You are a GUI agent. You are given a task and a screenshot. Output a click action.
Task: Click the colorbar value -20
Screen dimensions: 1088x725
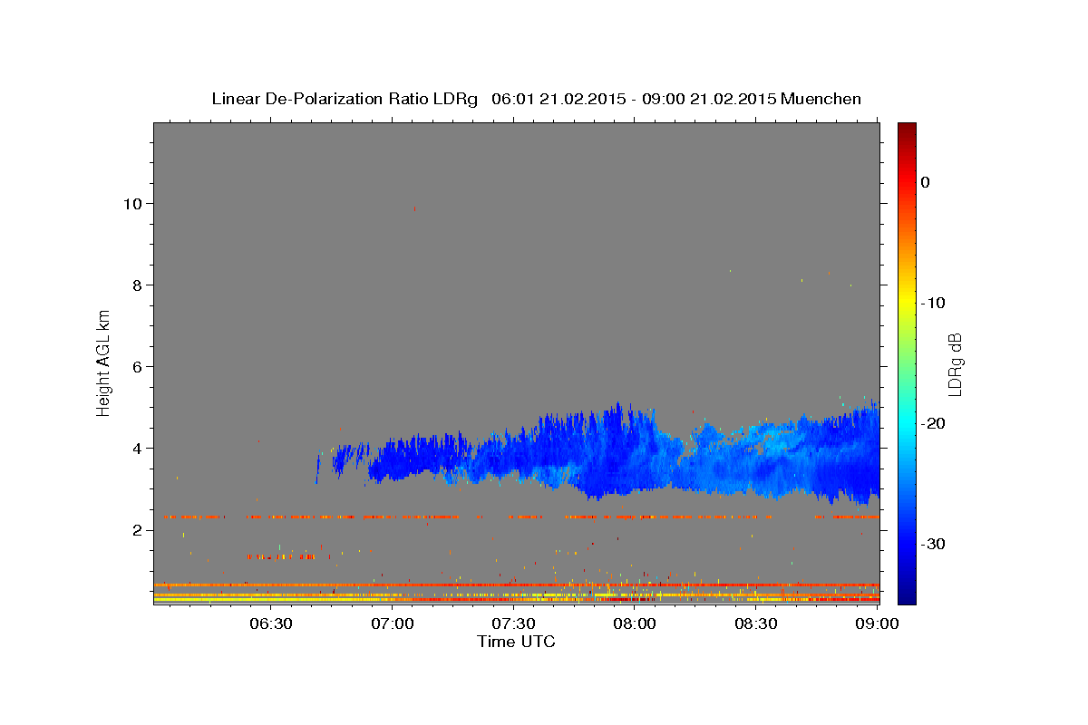934,423
